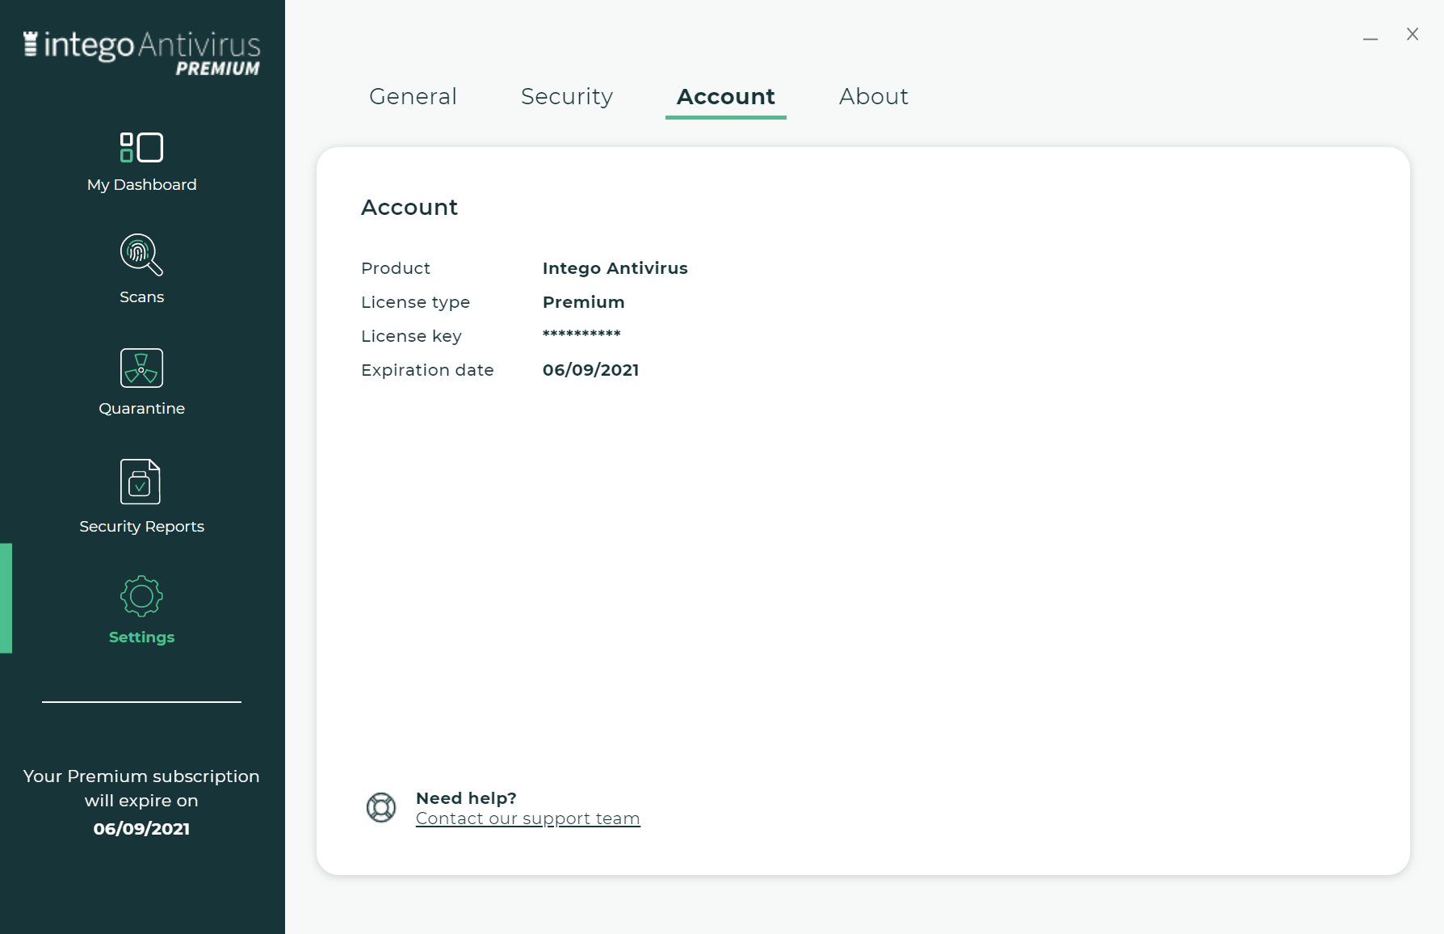Click the My Dashboard sidebar label
1444x934 pixels.
click(x=142, y=184)
